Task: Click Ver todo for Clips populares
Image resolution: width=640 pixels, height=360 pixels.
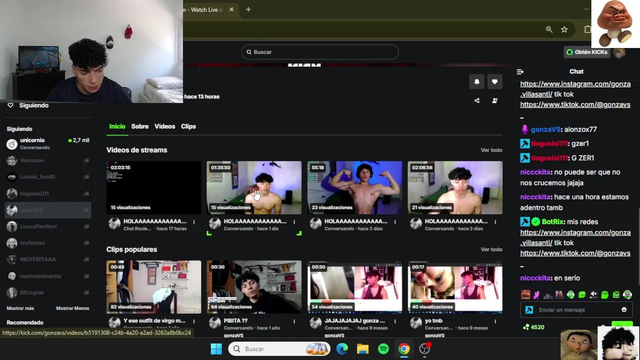Action: (x=491, y=249)
